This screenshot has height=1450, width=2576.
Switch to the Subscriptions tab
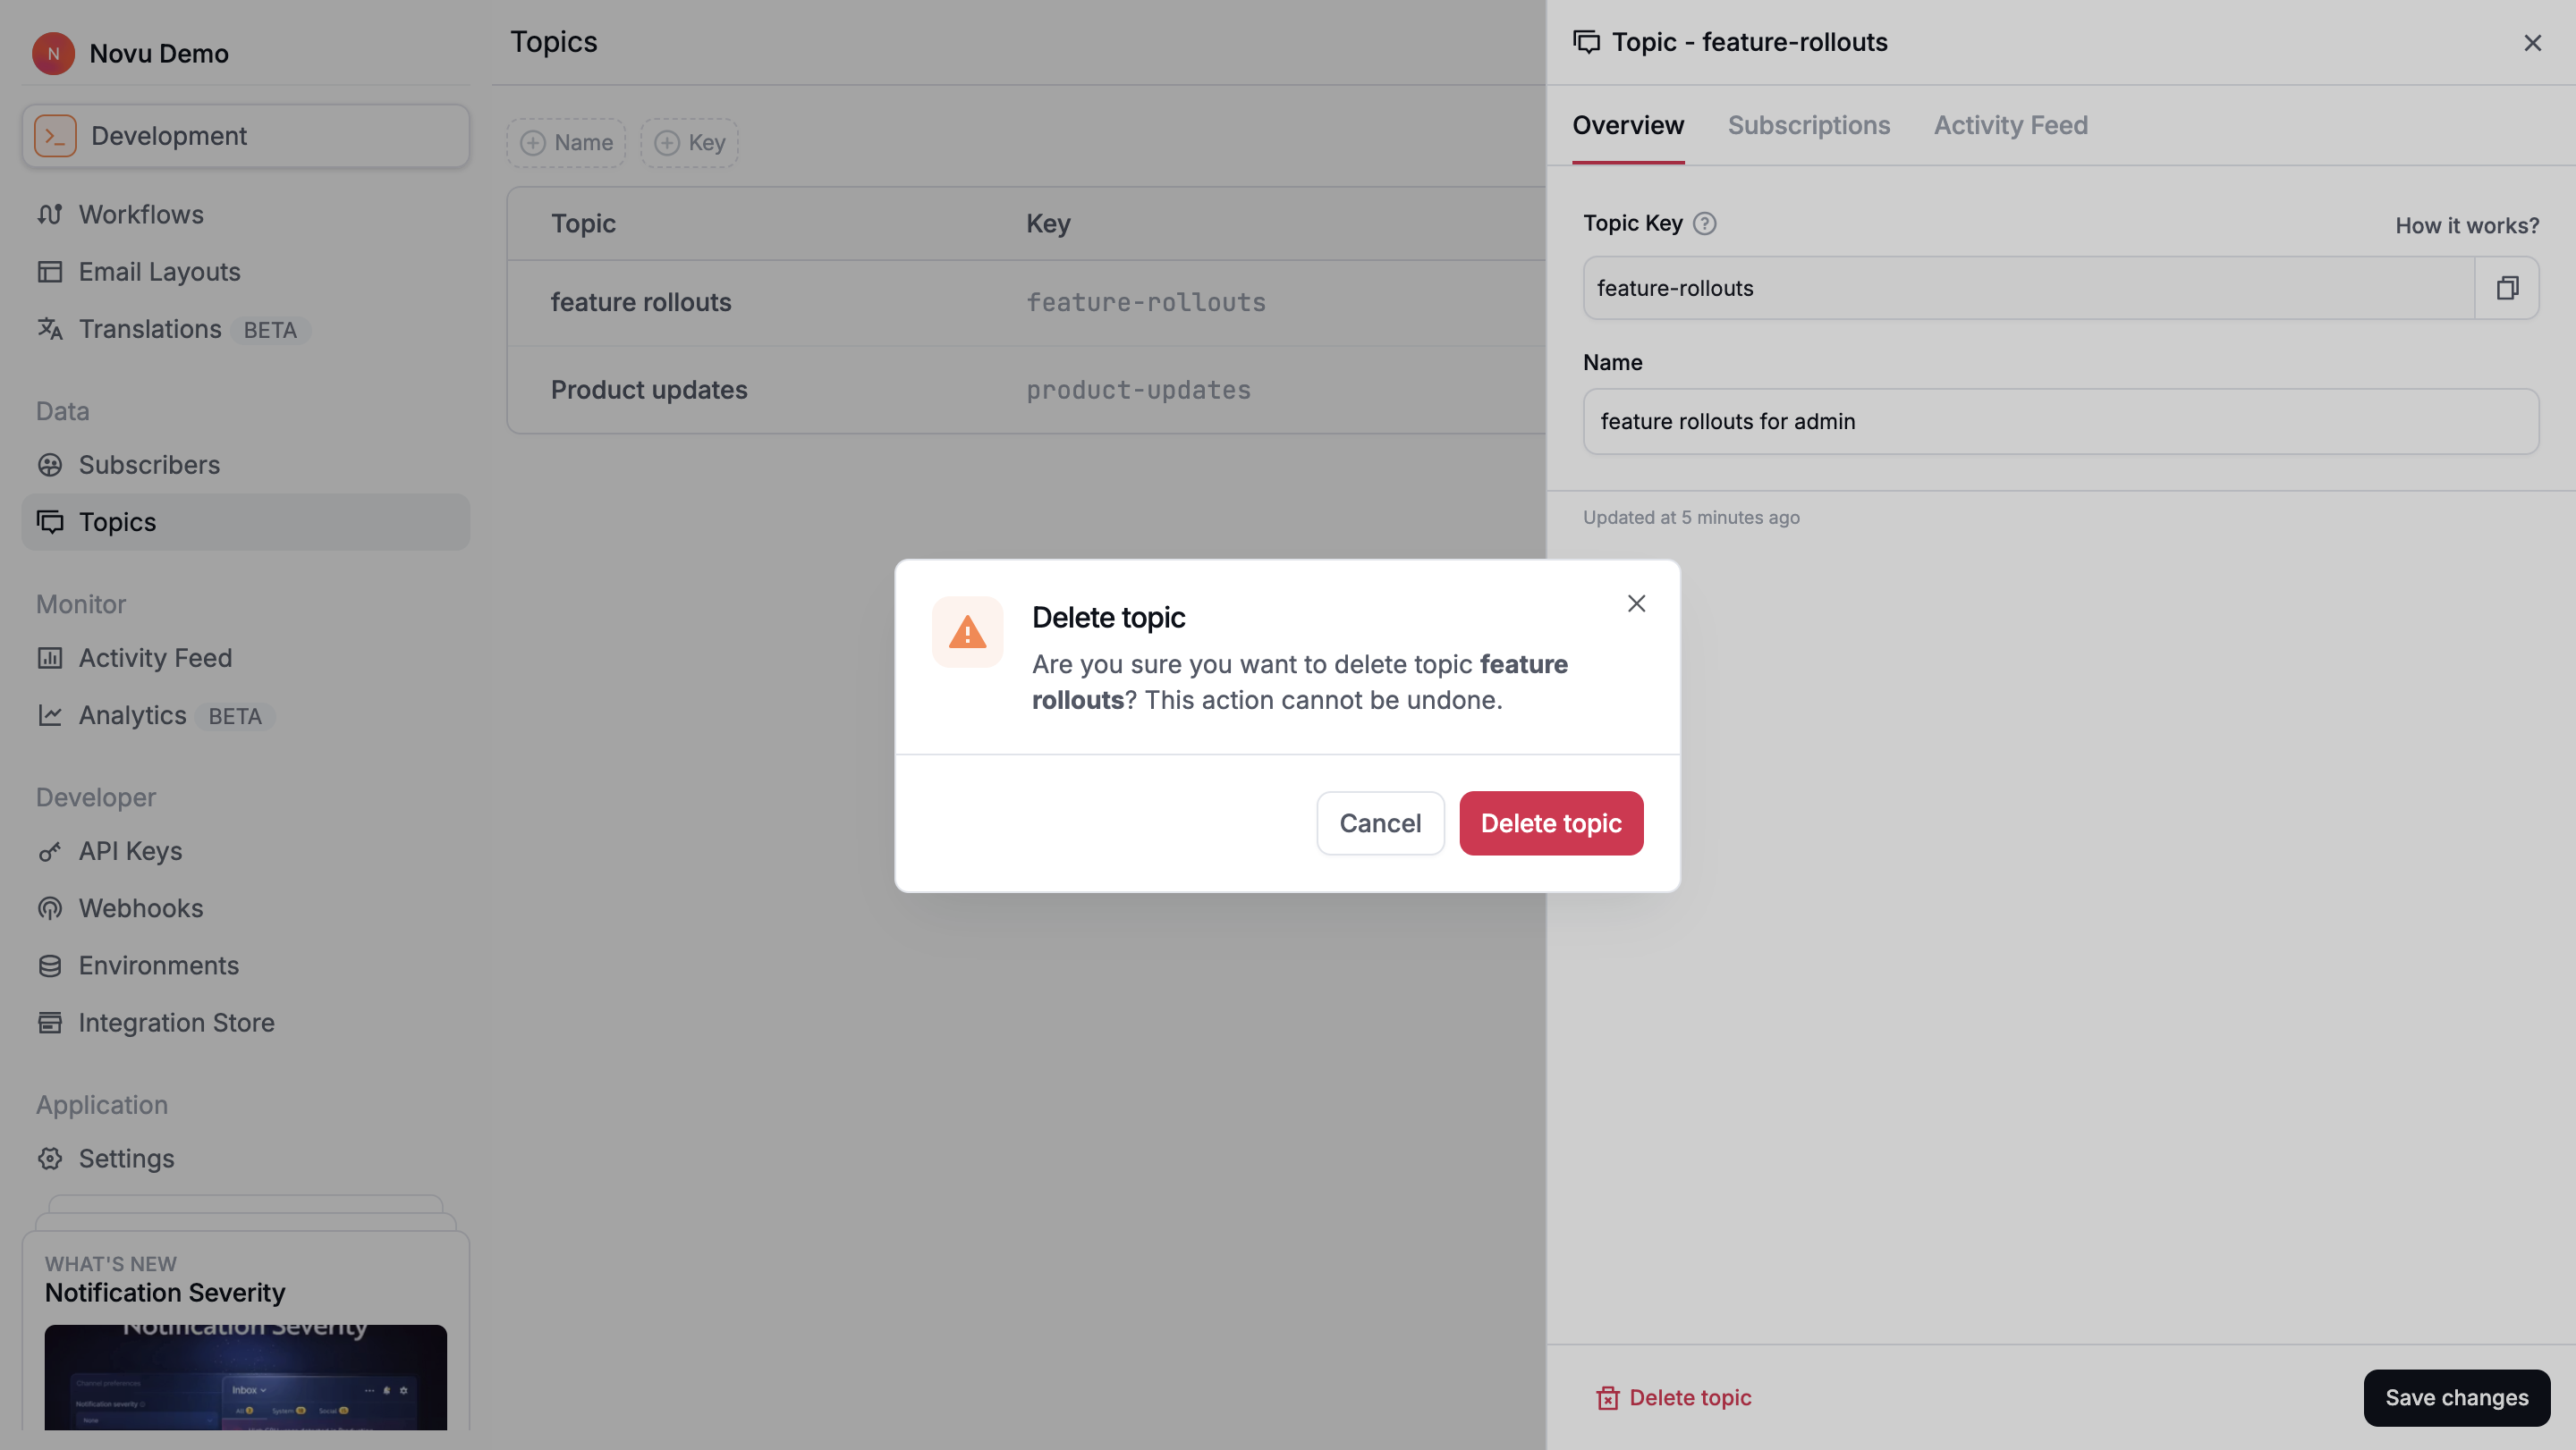coord(1808,125)
